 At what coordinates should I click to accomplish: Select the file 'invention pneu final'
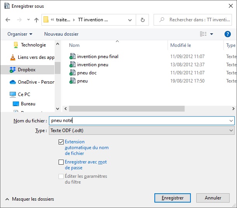pos(97,57)
